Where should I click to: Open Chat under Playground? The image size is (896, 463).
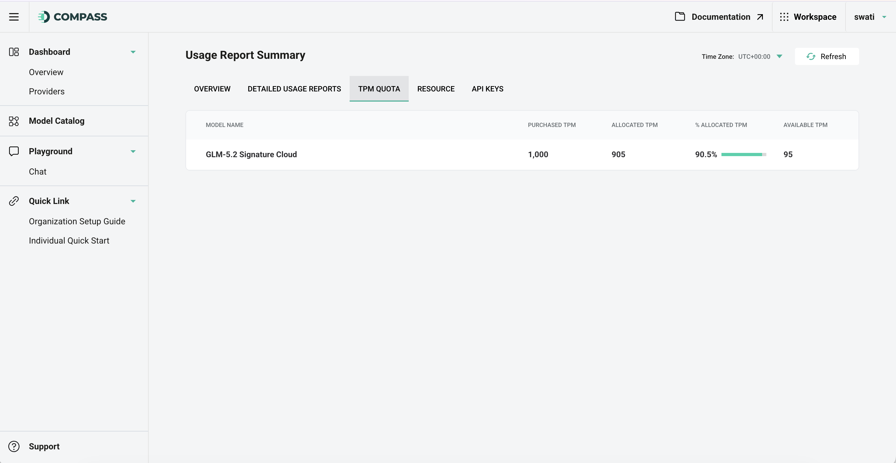click(38, 172)
